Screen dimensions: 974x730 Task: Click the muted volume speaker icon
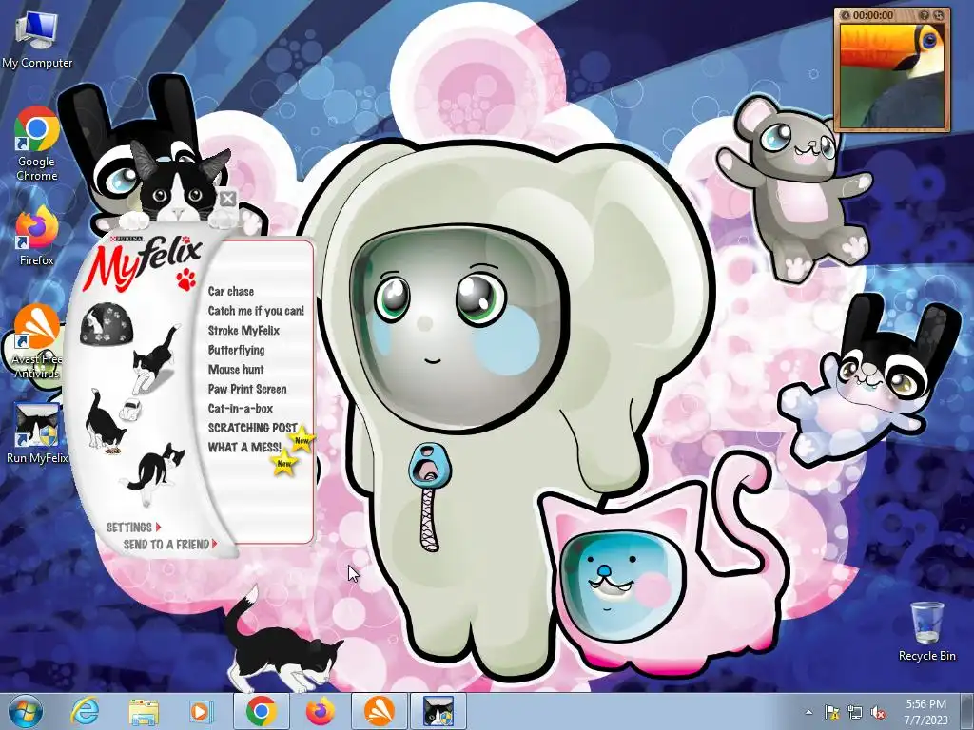pyautogui.click(x=878, y=712)
